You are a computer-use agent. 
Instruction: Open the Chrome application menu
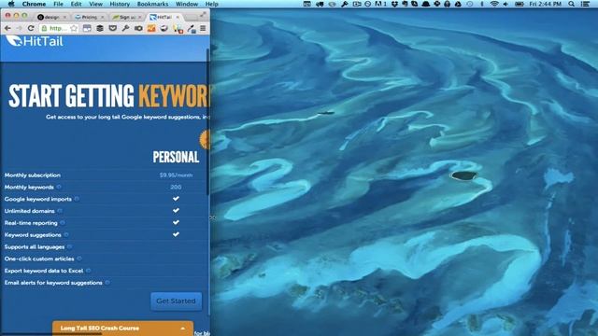(34, 4)
